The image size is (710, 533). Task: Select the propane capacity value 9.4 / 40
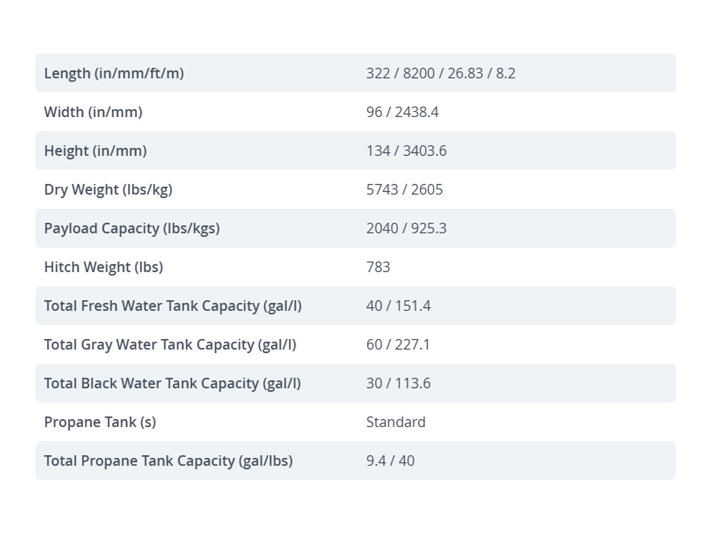390,461
